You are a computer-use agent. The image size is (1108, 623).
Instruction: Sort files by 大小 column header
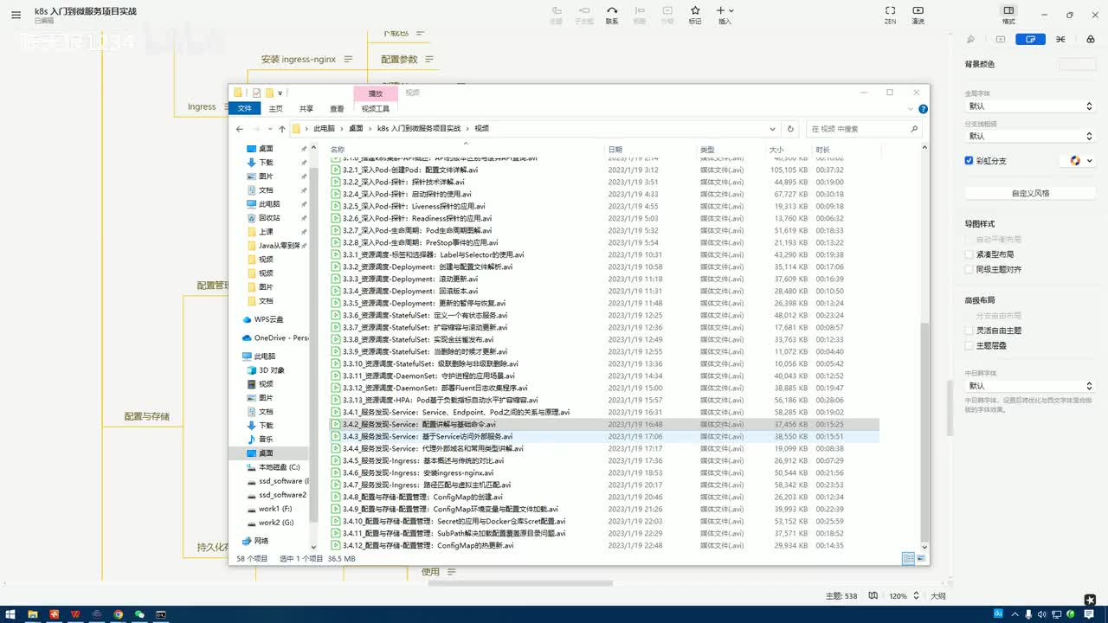point(776,150)
